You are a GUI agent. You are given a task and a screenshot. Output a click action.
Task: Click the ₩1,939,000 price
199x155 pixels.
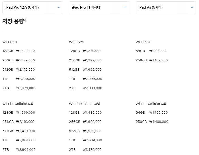pyautogui.click(x=92, y=131)
